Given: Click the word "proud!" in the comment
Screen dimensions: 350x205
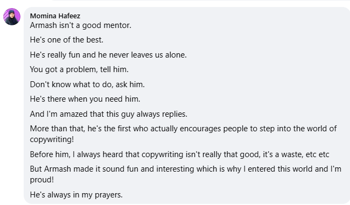Looking at the screenshot, I should tap(42, 180).
